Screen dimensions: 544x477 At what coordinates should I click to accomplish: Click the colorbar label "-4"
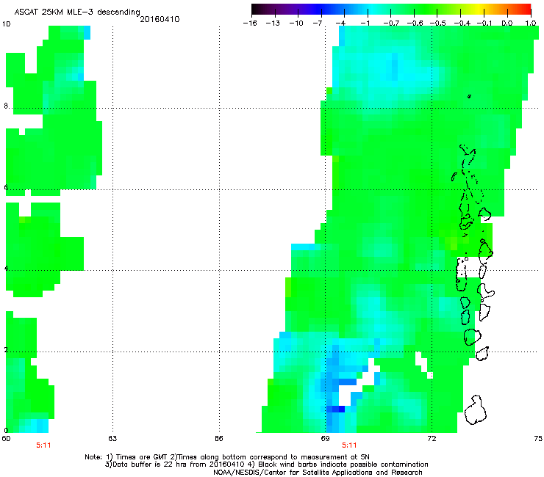coord(340,23)
